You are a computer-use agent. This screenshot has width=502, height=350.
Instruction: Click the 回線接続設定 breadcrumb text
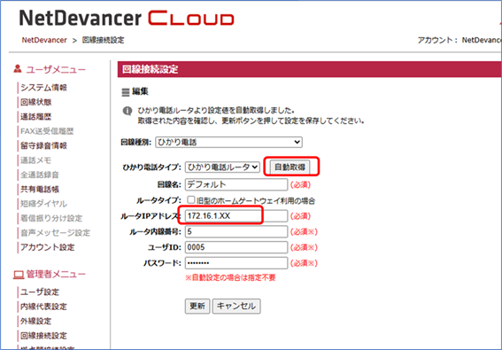(x=103, y=40)
